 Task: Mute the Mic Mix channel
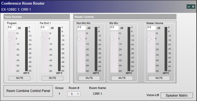pyautogui.click(x=122, y=78)
